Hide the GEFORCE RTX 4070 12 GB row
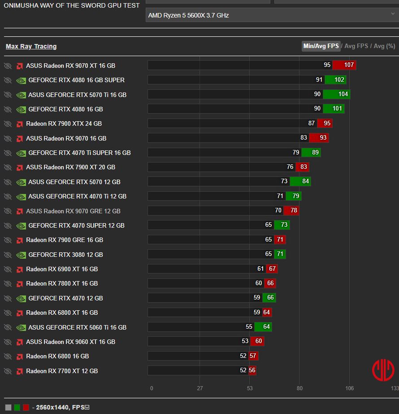Viewport: 399px width, 414px height. [8, 299]
